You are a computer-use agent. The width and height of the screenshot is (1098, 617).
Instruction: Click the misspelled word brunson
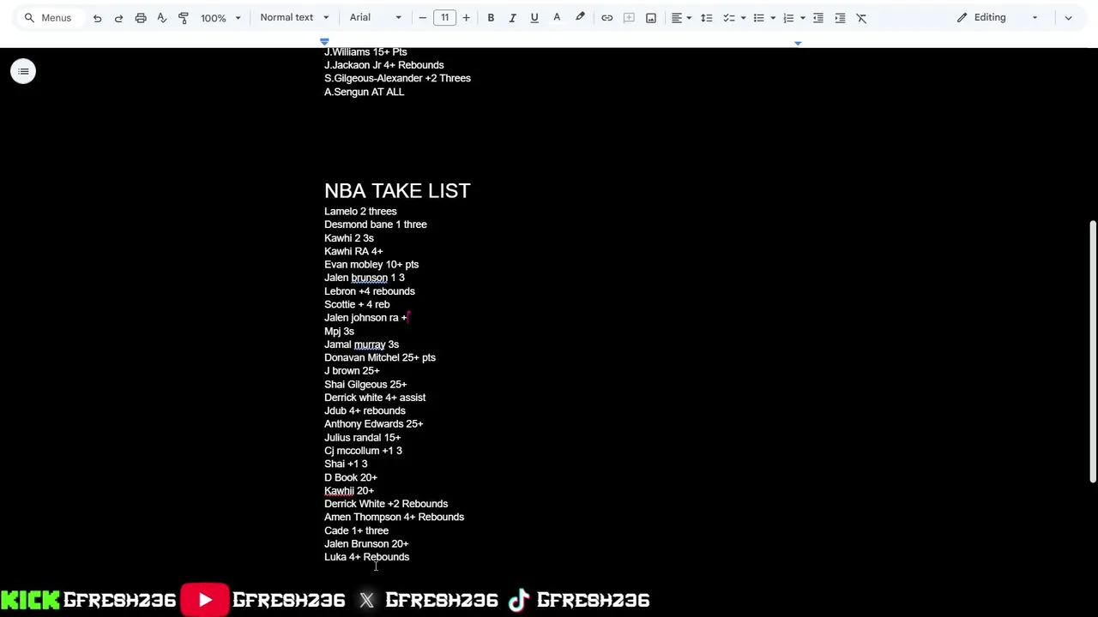[369, 278]
